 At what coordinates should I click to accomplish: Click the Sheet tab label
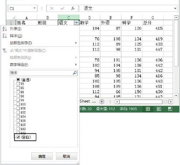(x=85, y=101)
